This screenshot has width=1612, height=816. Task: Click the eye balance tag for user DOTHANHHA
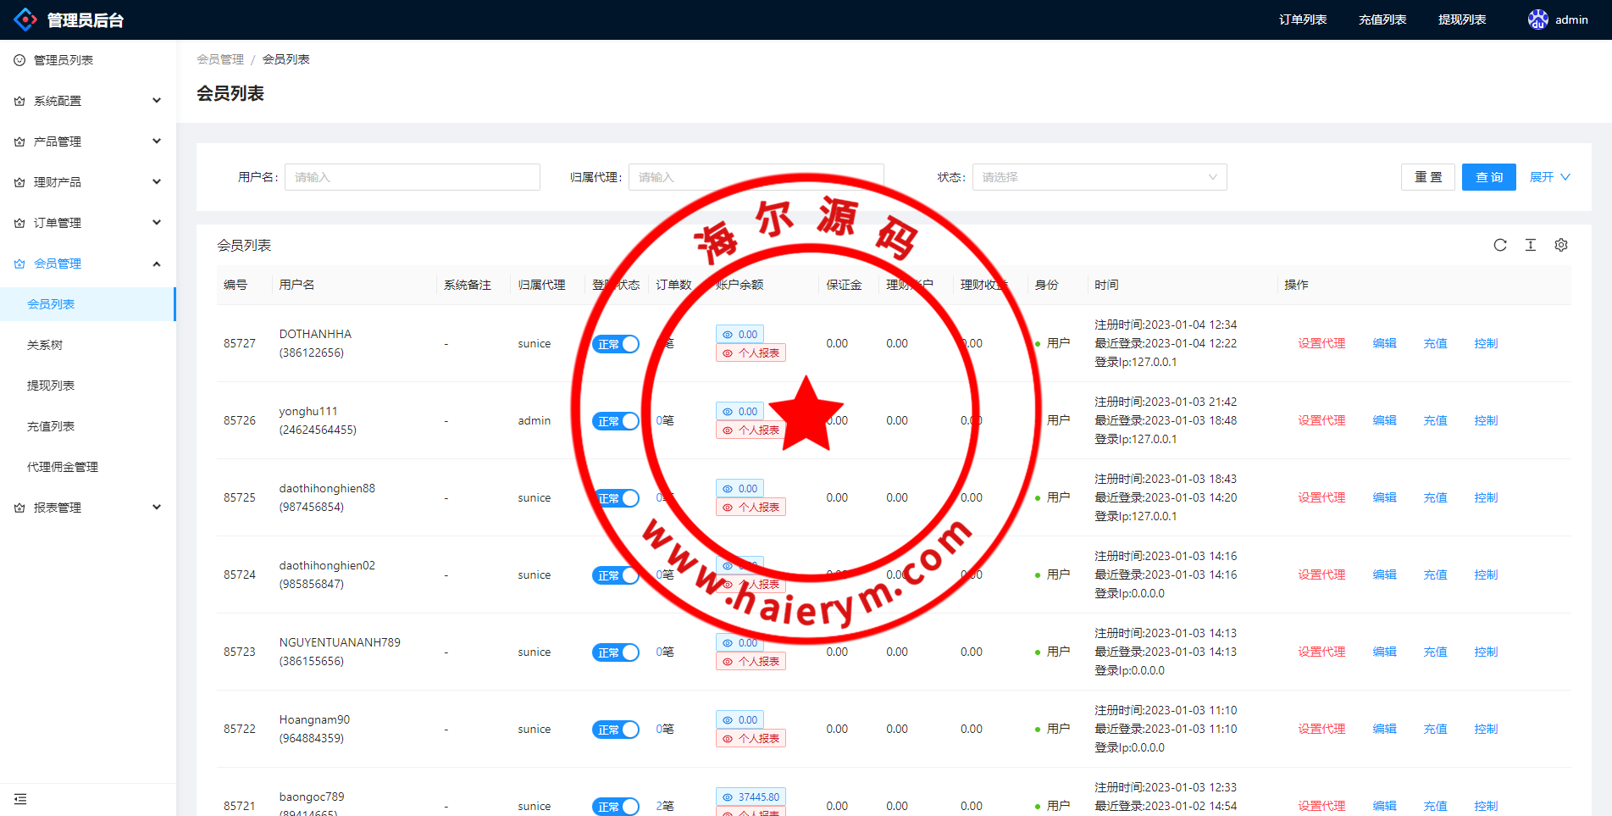coord(740,335)
